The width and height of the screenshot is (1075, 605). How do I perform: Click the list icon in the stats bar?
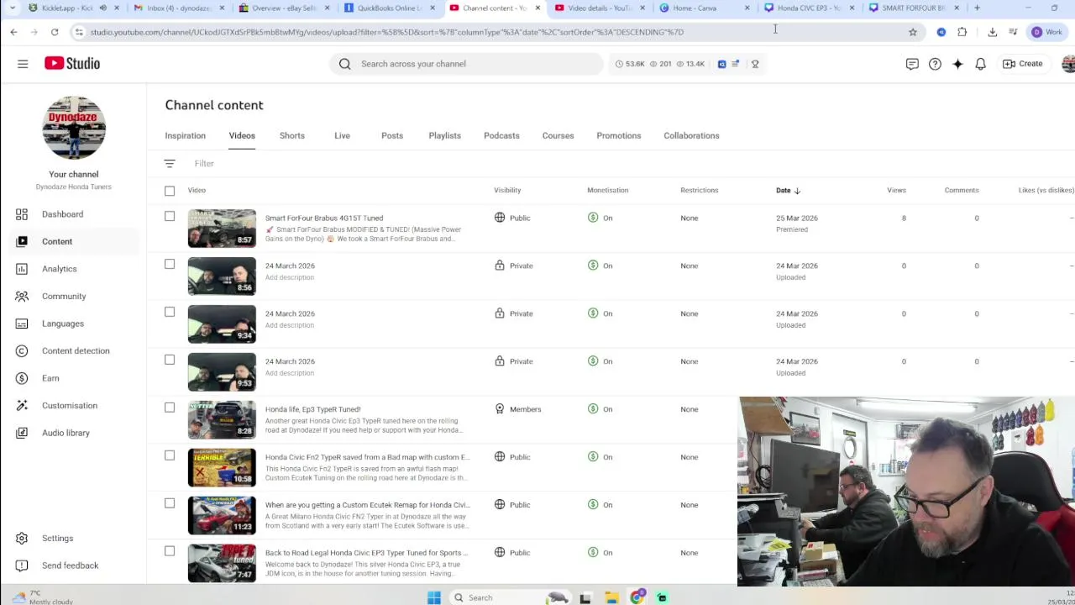tap(736, 64)
